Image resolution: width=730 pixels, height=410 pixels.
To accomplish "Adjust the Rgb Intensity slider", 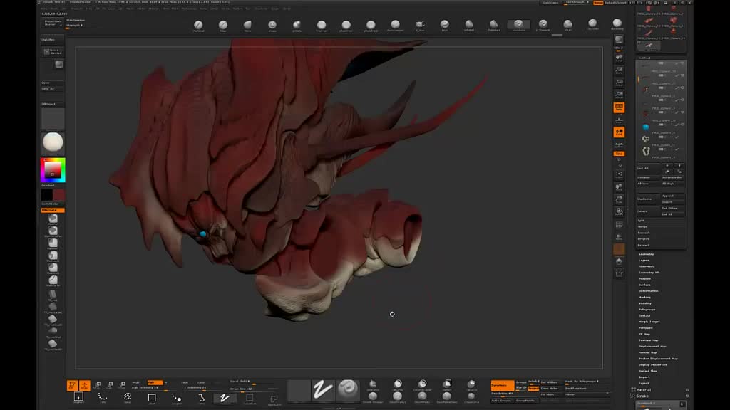I will coord(154,388).
